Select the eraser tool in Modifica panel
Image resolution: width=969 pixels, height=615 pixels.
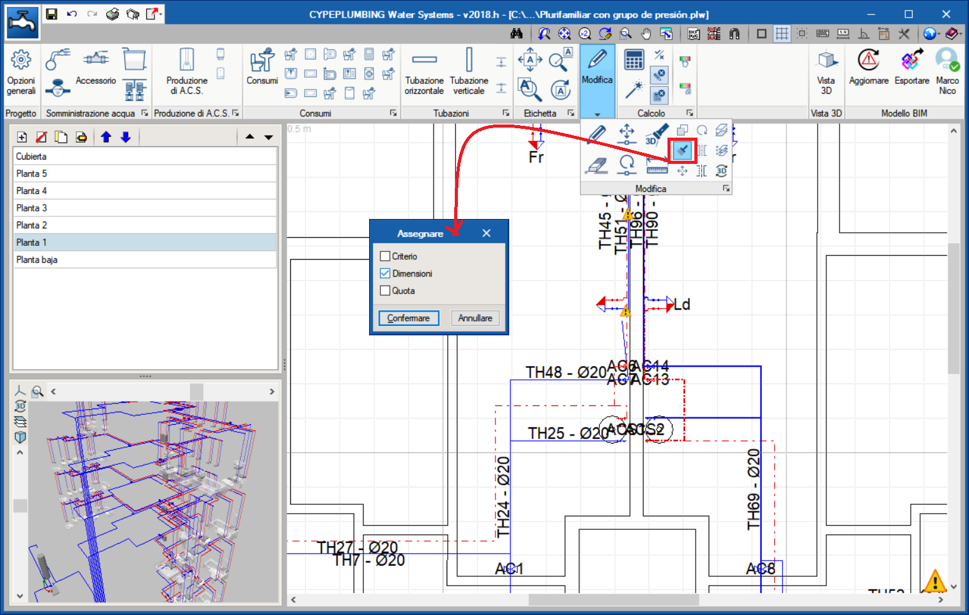click(x=597, y=165)
